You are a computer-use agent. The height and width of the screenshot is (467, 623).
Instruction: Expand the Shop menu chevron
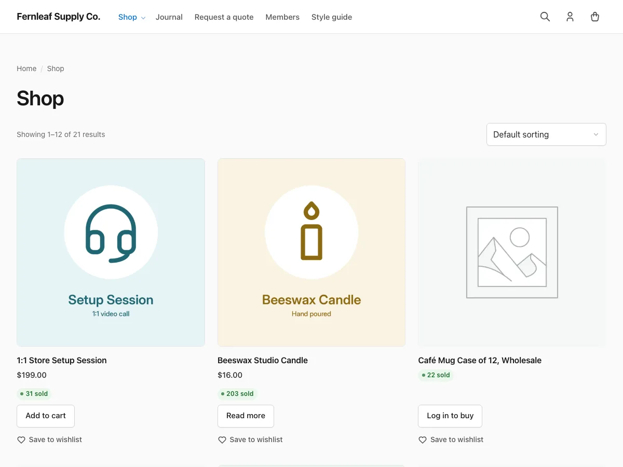click(x=143, y=18)
